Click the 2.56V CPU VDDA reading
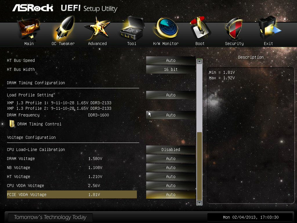Screen dimensions: 297x223 point(94,186)
